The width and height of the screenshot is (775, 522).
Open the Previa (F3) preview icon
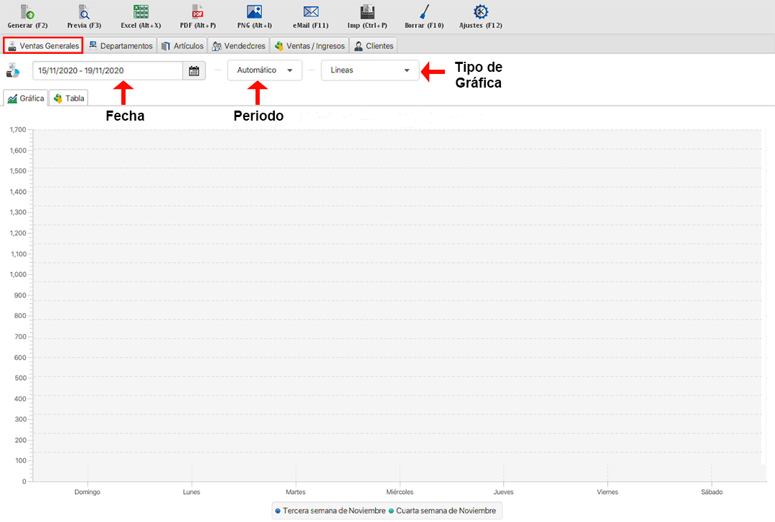click(x=84, y=12)
